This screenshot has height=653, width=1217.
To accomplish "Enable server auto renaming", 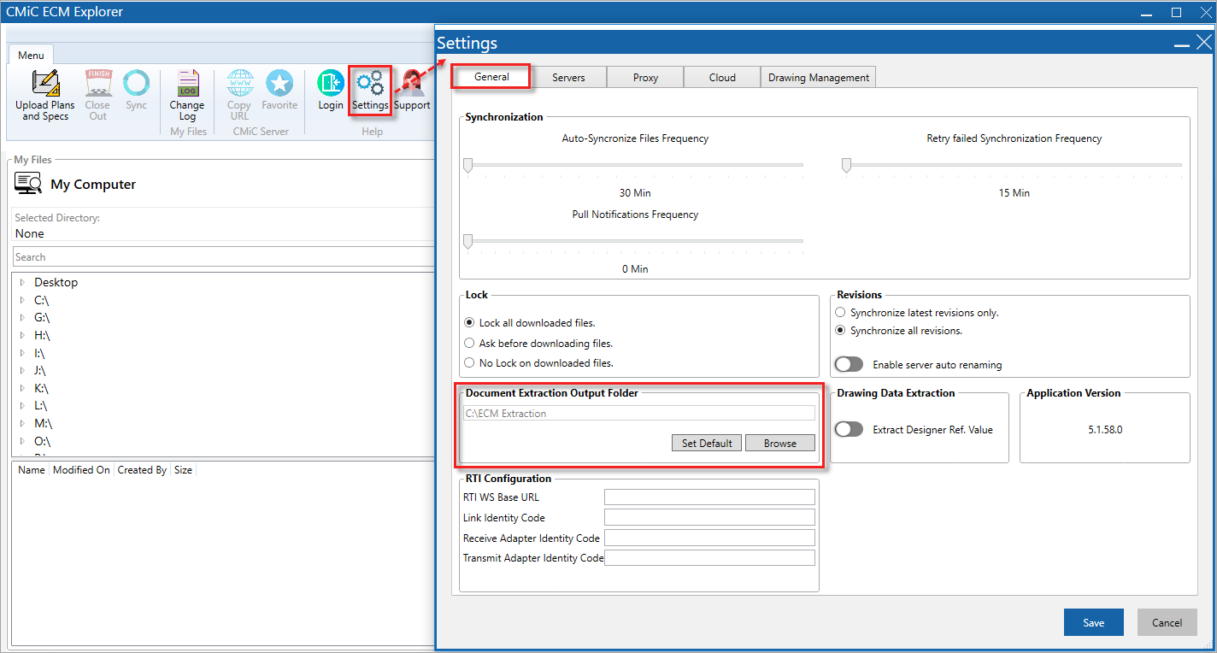I will [x=849, y=363].
